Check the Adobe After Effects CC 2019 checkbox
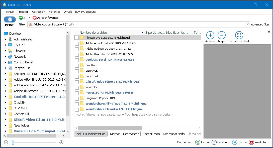 tap(77, 44)
